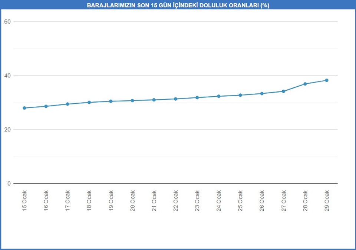This screenshot has height=250, width=356.
Task: Click the 28 Ocak data point
Action: pyautogui.click(x=305, y=84)
